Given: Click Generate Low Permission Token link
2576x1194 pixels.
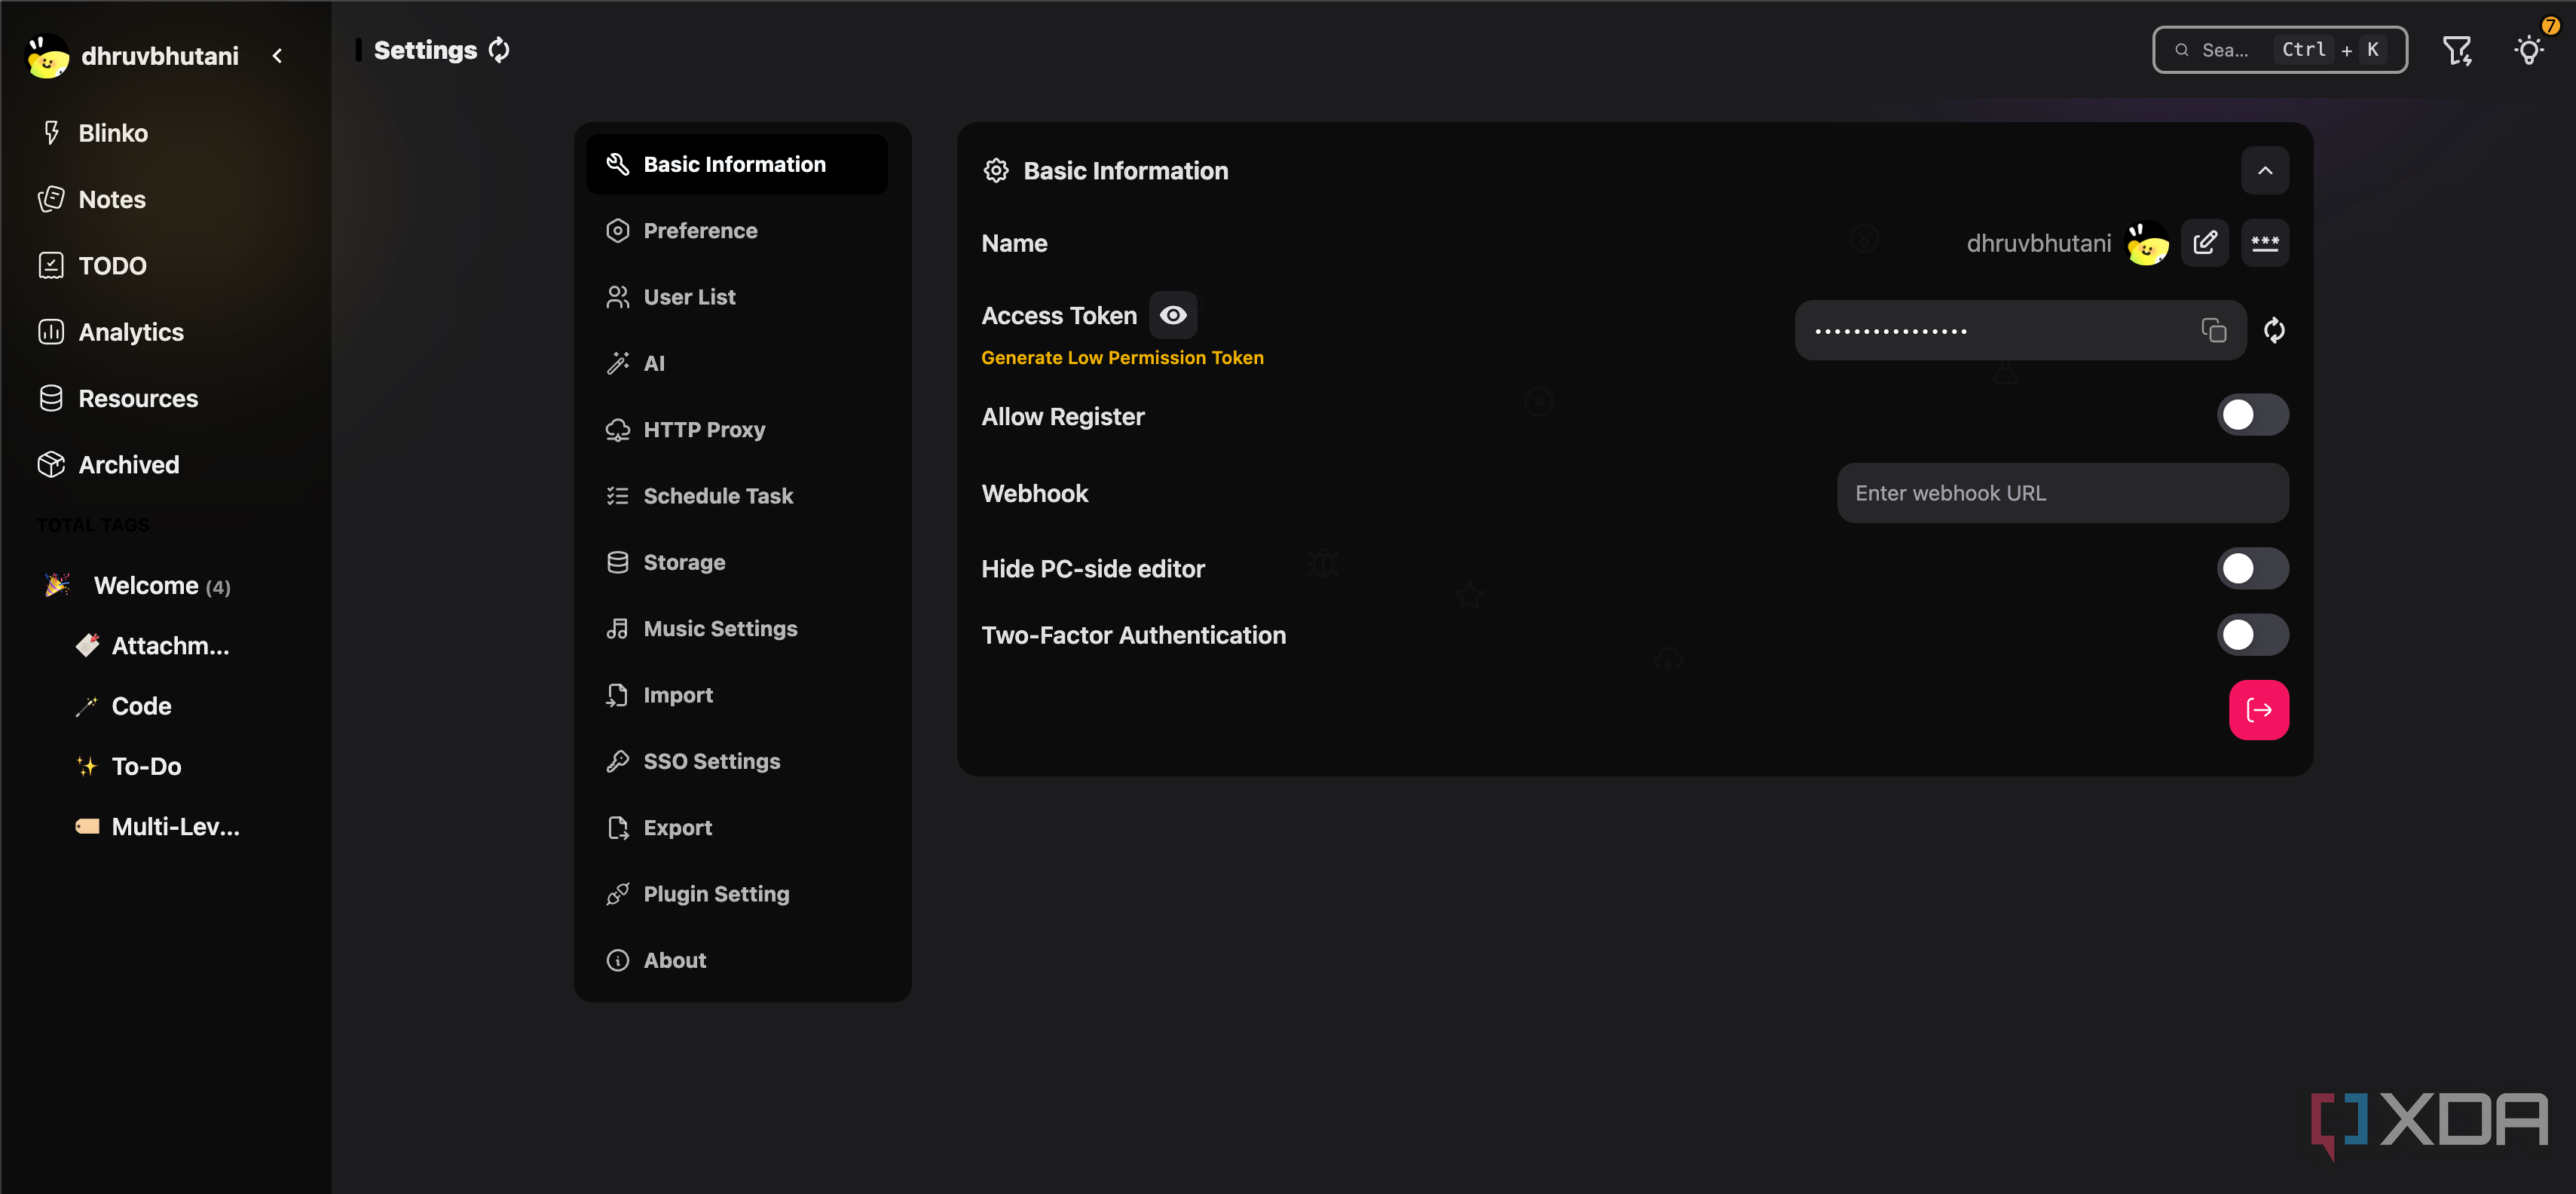Looking at the screenshot, I should 1122,358.
